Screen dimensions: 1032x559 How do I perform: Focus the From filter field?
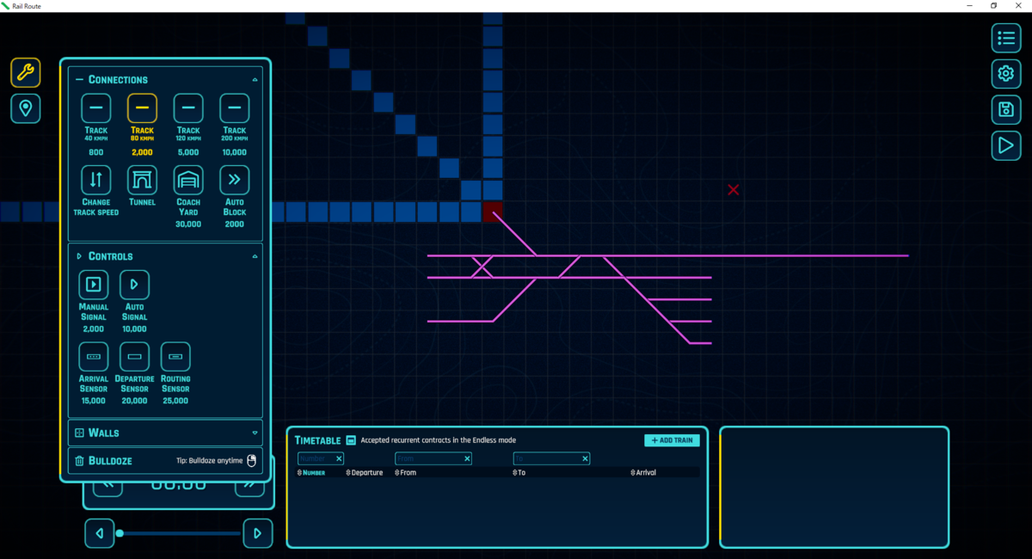point(433,458)
